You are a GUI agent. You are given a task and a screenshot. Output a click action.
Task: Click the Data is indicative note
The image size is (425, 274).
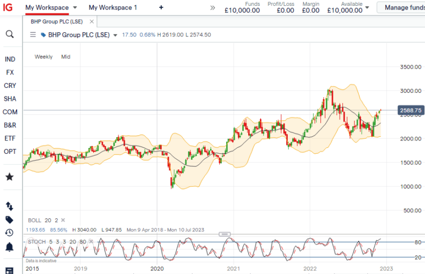click(41, 261)
